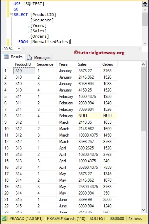Click the editor scroll-up arrow
149x224 pixels.
click(145, 10)
